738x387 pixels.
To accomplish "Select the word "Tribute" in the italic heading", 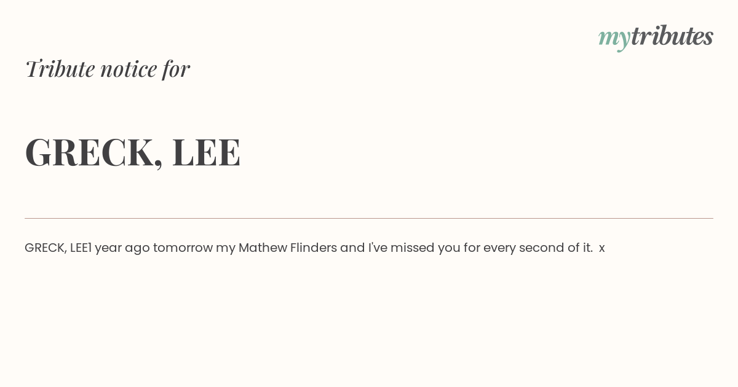I will point(60,69).
